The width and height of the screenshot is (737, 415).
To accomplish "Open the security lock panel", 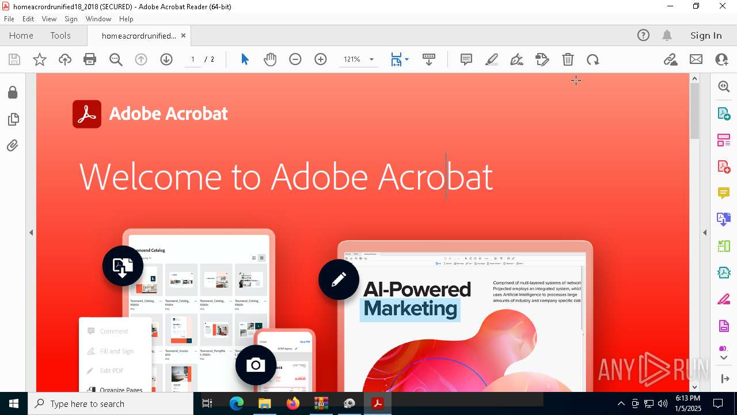I will click(13, 92).
